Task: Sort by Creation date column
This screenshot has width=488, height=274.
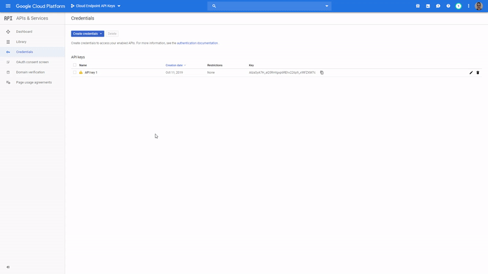Action: [176, 65]
